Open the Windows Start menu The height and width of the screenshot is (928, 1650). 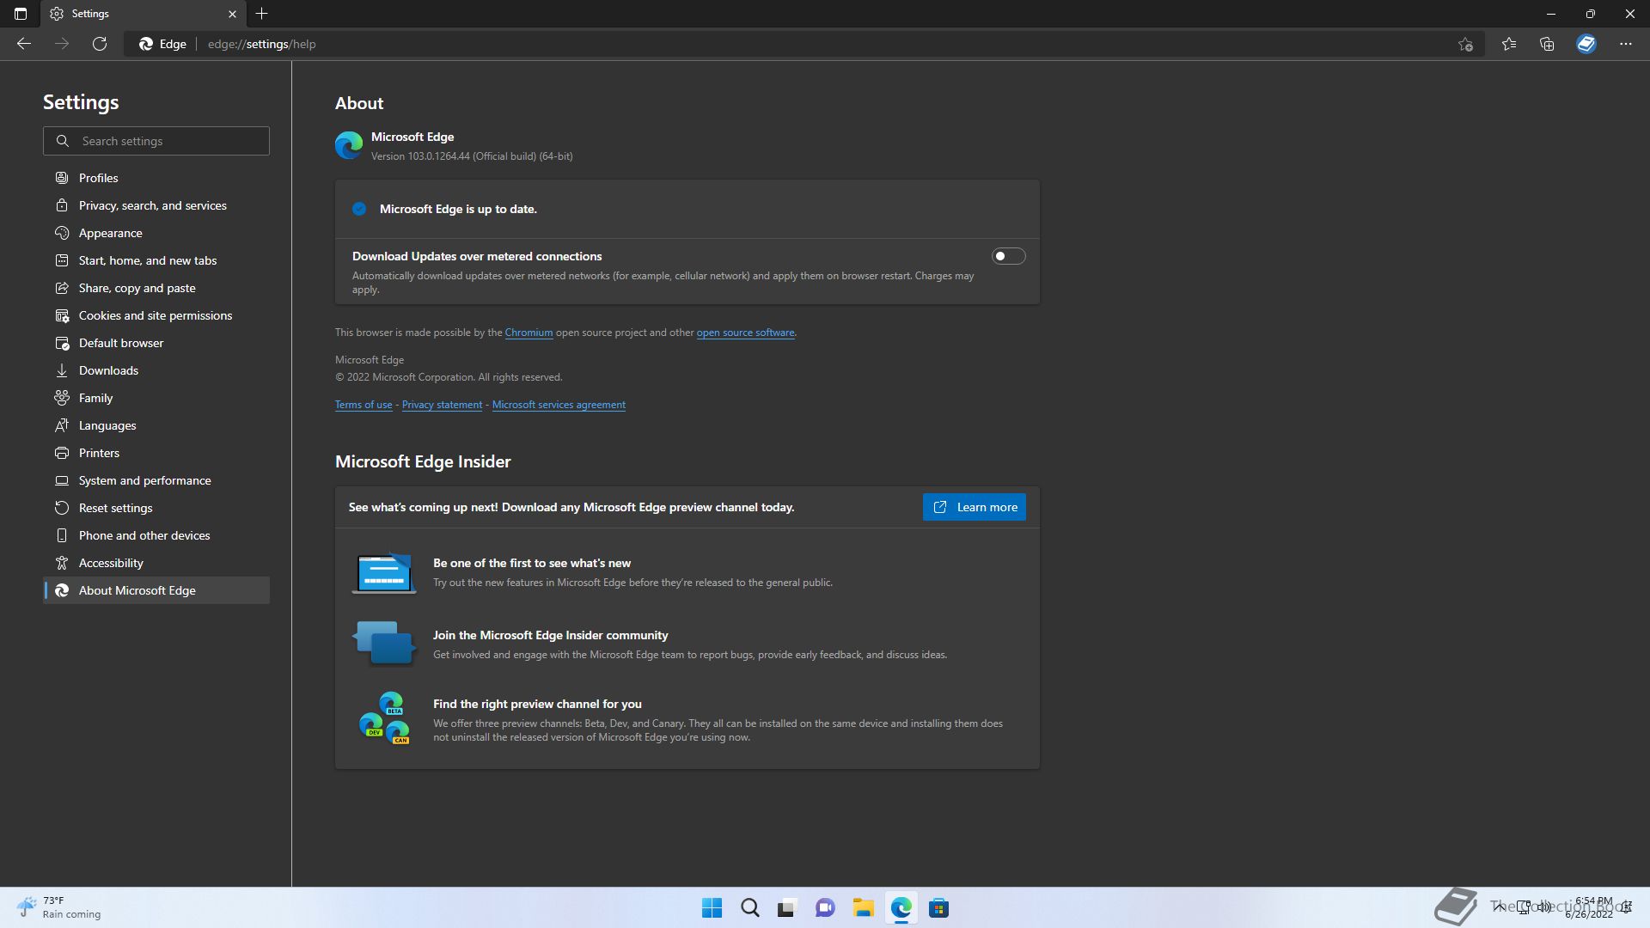[712, 908]
